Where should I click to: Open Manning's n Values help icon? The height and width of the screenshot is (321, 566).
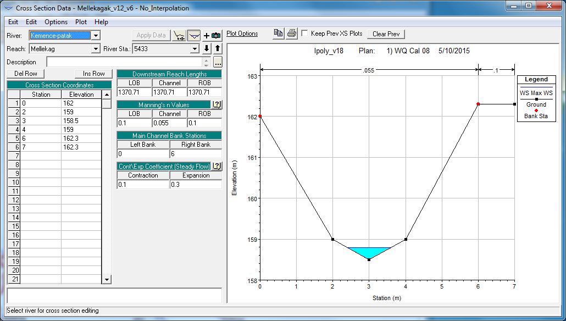tap(217, 105)
